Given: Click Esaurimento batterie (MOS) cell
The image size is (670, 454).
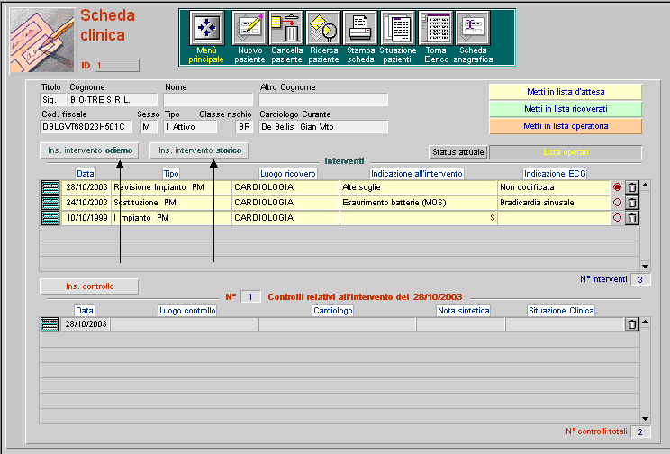Looking at the screenshot, I should click(x=419, y=203).
